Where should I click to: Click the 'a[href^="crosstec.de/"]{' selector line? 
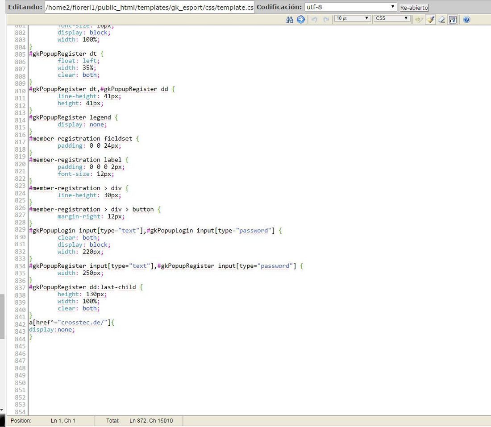pyautogui.click(x=72, y=323)
